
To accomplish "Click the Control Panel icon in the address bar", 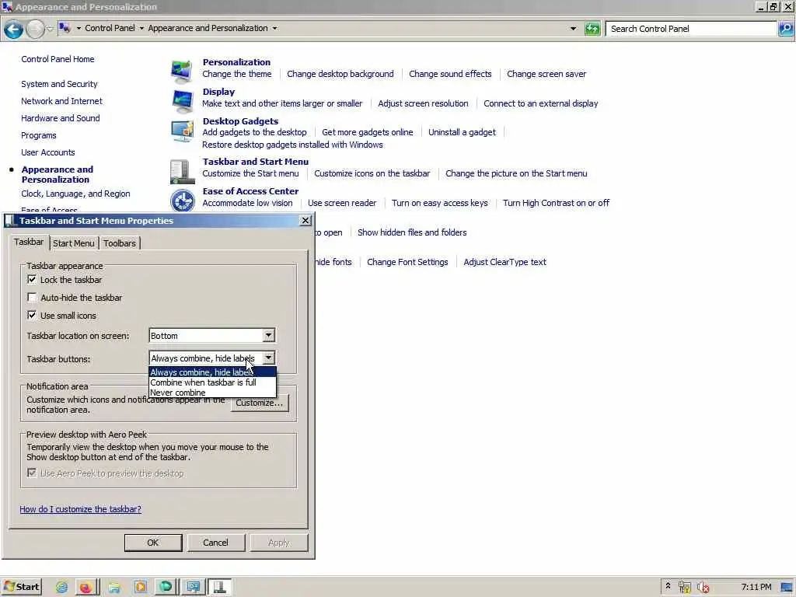I will [65, 28].
